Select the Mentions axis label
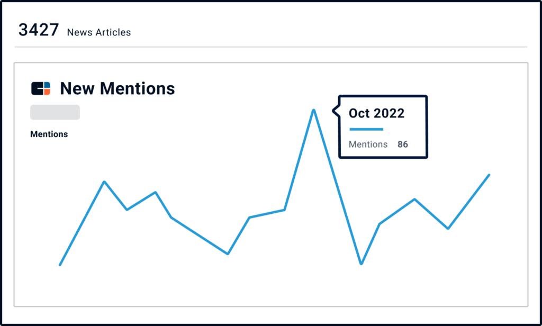 pos(49,134)
